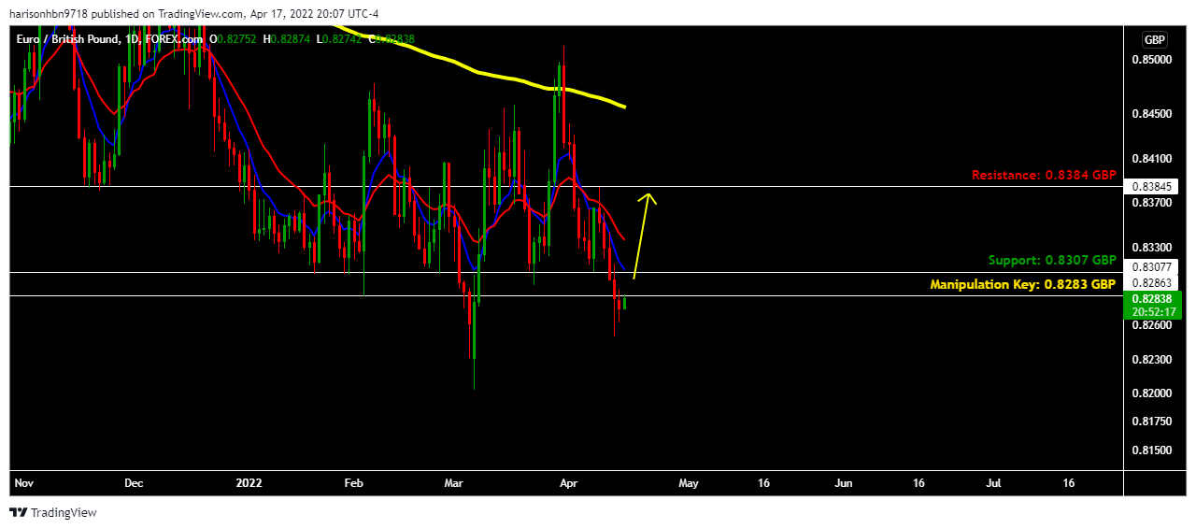The height and width of the screenshot is (529, 1196).
Task: Click the 0.81750 price axis label
Action: click(1151, 422)
